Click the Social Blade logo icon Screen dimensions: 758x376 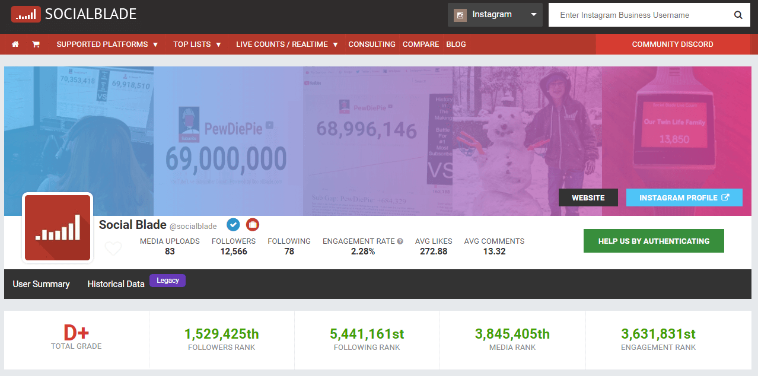tap(26, 14)
